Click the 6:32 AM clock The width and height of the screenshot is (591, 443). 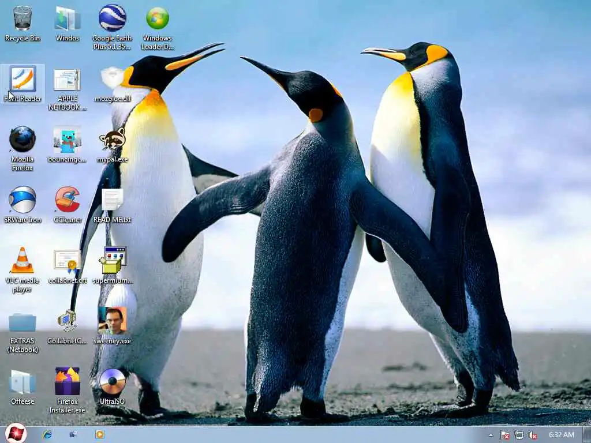tap(562, 435)
